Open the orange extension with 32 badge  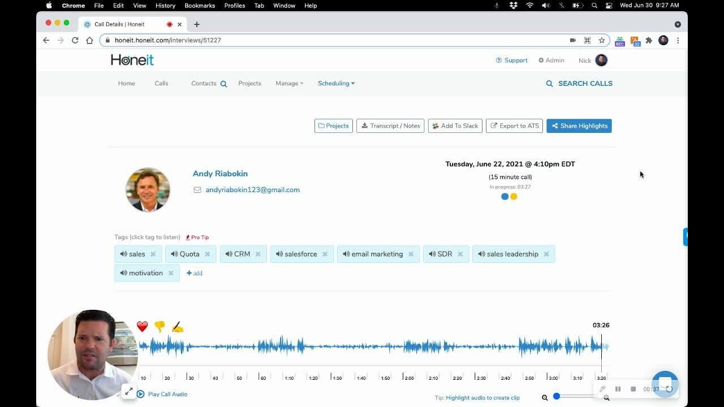(635, 41)
